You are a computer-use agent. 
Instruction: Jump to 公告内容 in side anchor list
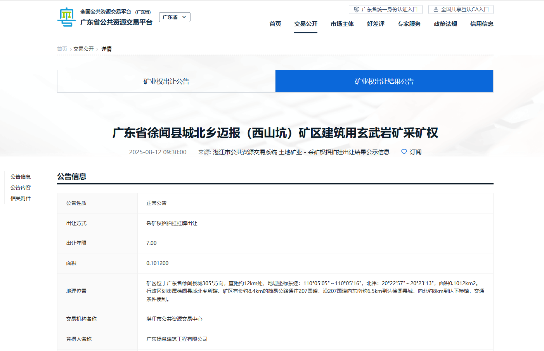coord(21,188)
